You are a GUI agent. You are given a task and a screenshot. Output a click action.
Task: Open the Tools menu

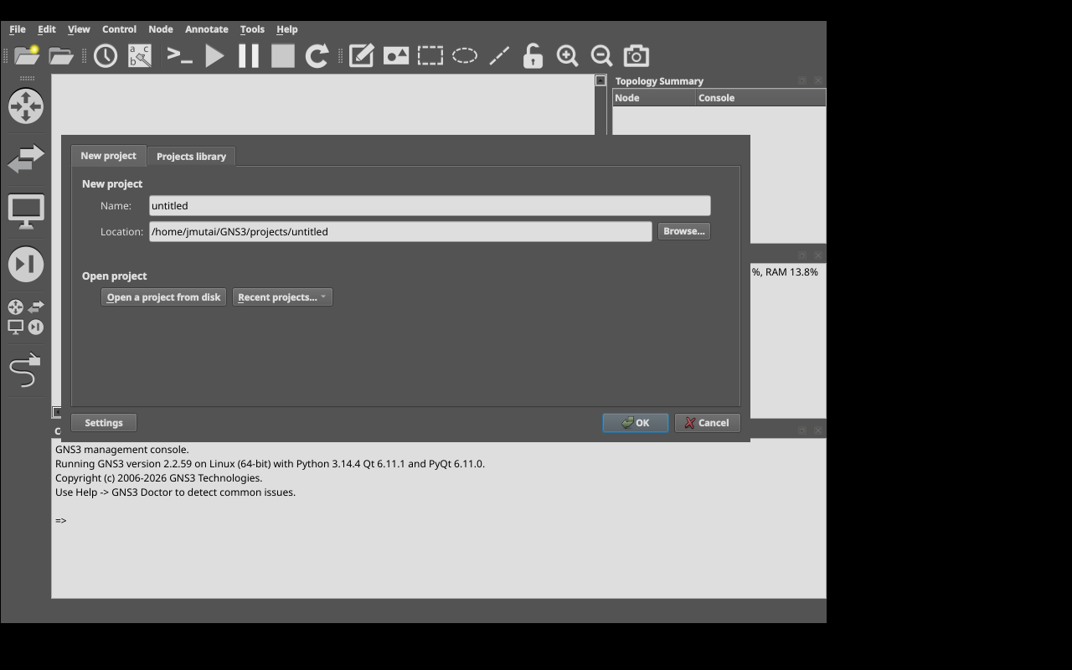point(252,29)
